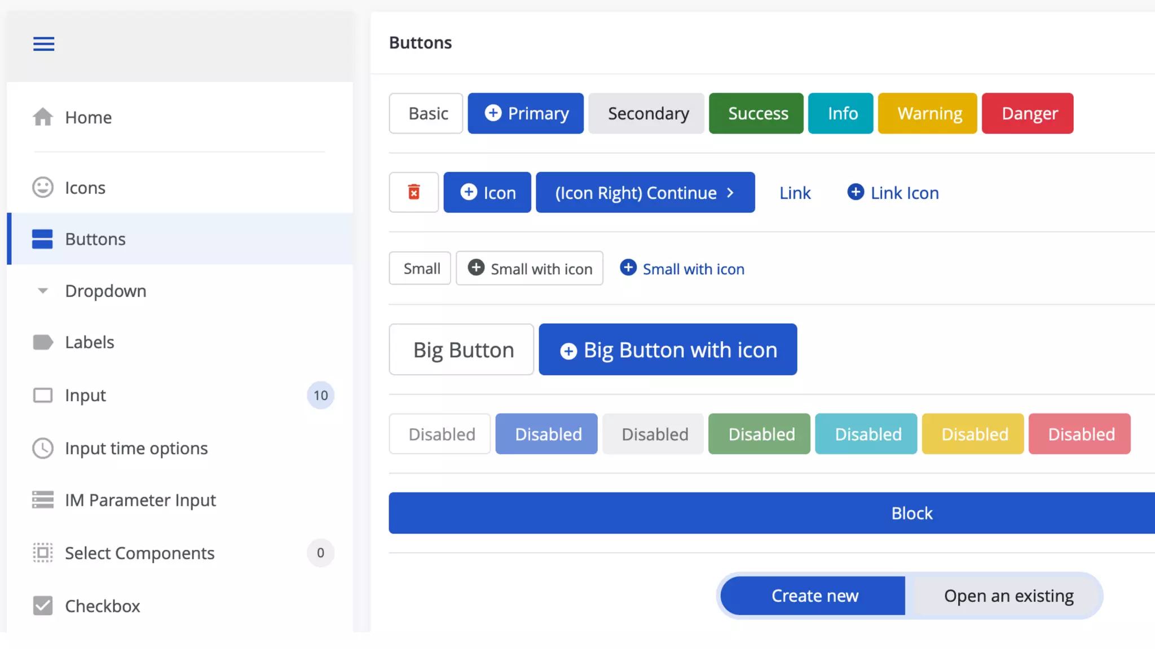This screenshot has height=649, width=1155.
Task: Click the Link Icon hyperlink
Action: click(893, 193)
